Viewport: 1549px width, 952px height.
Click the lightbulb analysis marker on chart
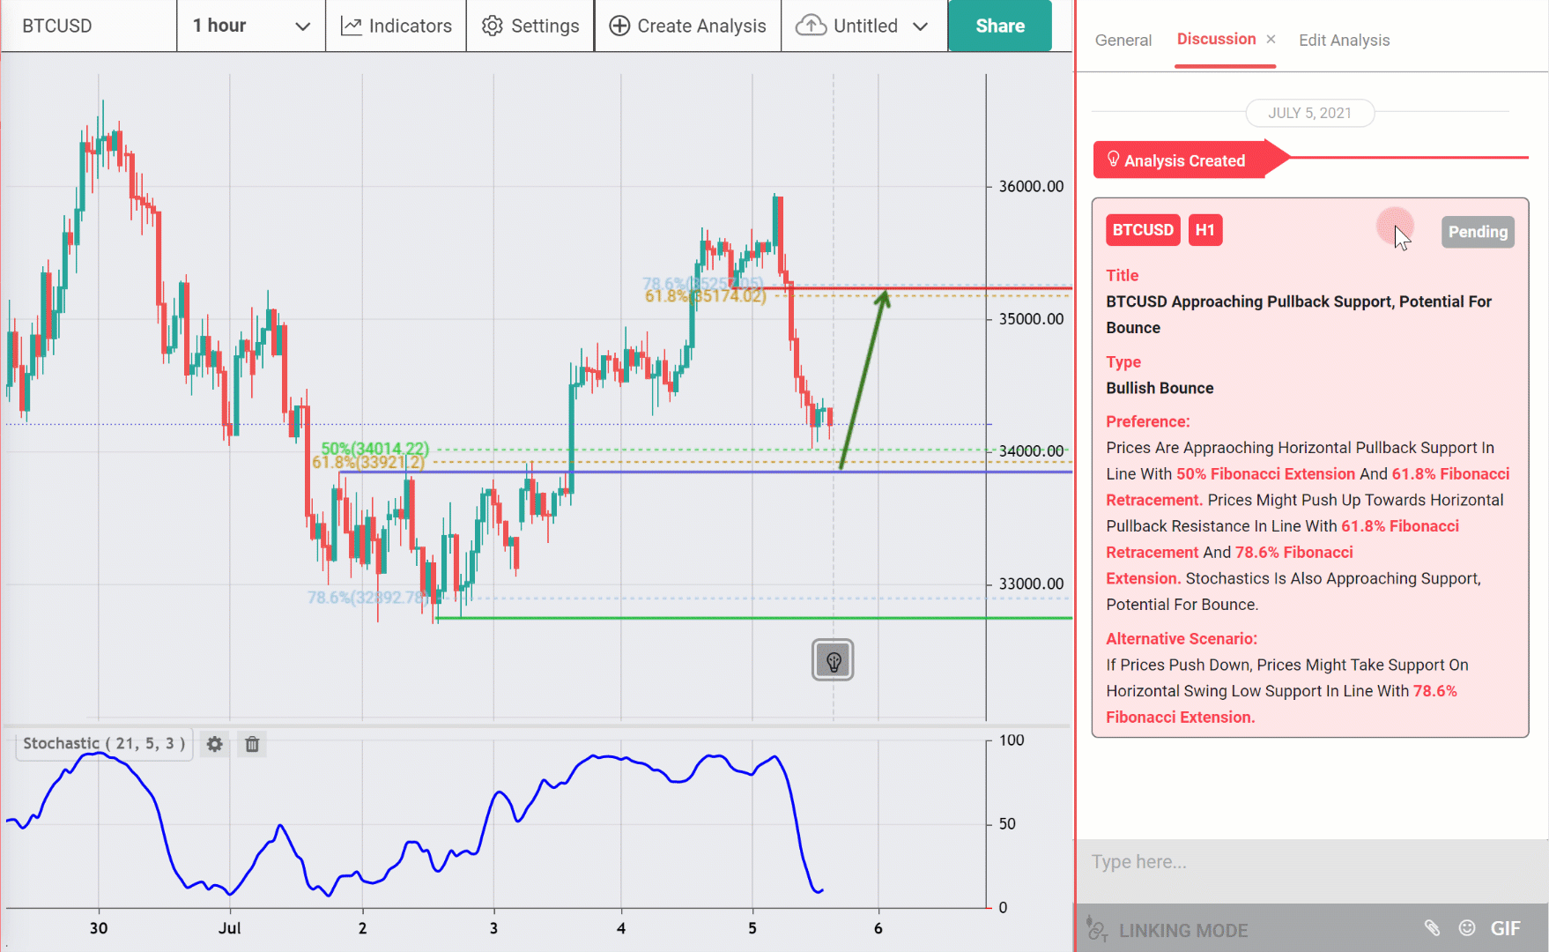(x=833, y=660)
